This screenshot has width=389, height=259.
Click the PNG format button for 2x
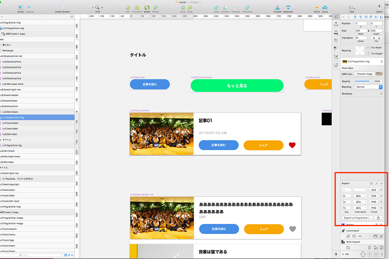374,196
